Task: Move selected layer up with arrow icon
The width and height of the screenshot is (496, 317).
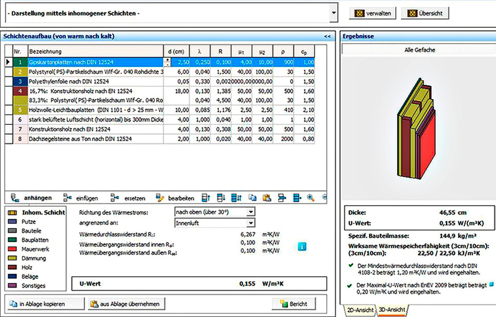Action: [x=206, y=198]
